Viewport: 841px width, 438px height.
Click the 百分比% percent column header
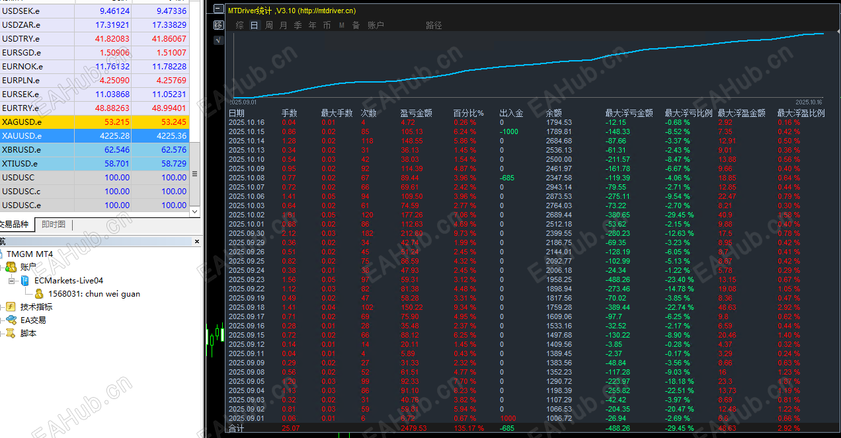[469, 113]
